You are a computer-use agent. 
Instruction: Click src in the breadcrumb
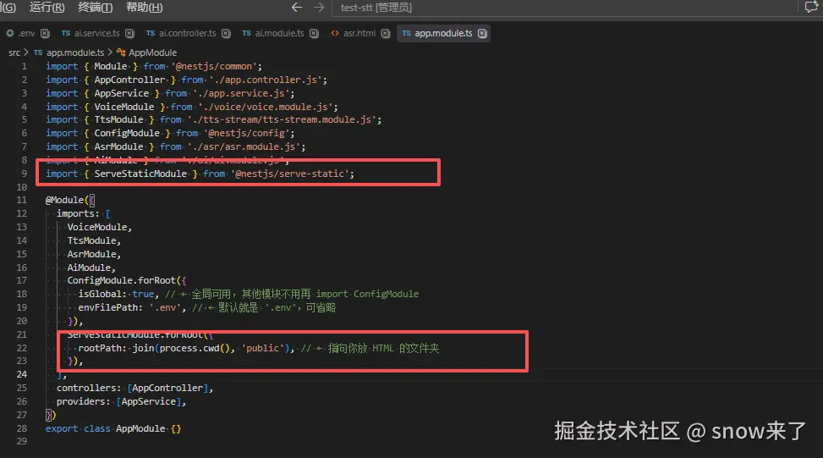click(14, 52)
